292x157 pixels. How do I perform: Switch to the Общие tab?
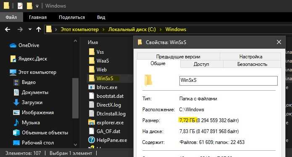click(158, 63)
